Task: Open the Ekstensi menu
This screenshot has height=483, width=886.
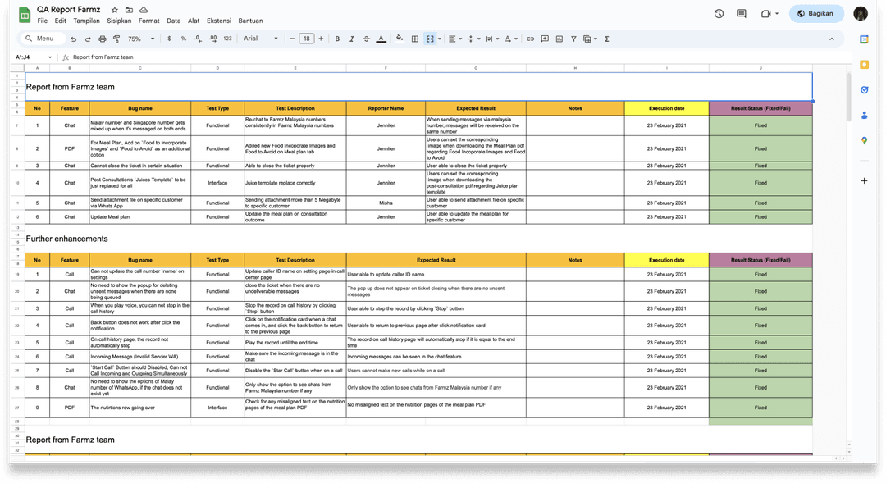Action: tap(219, 21)
